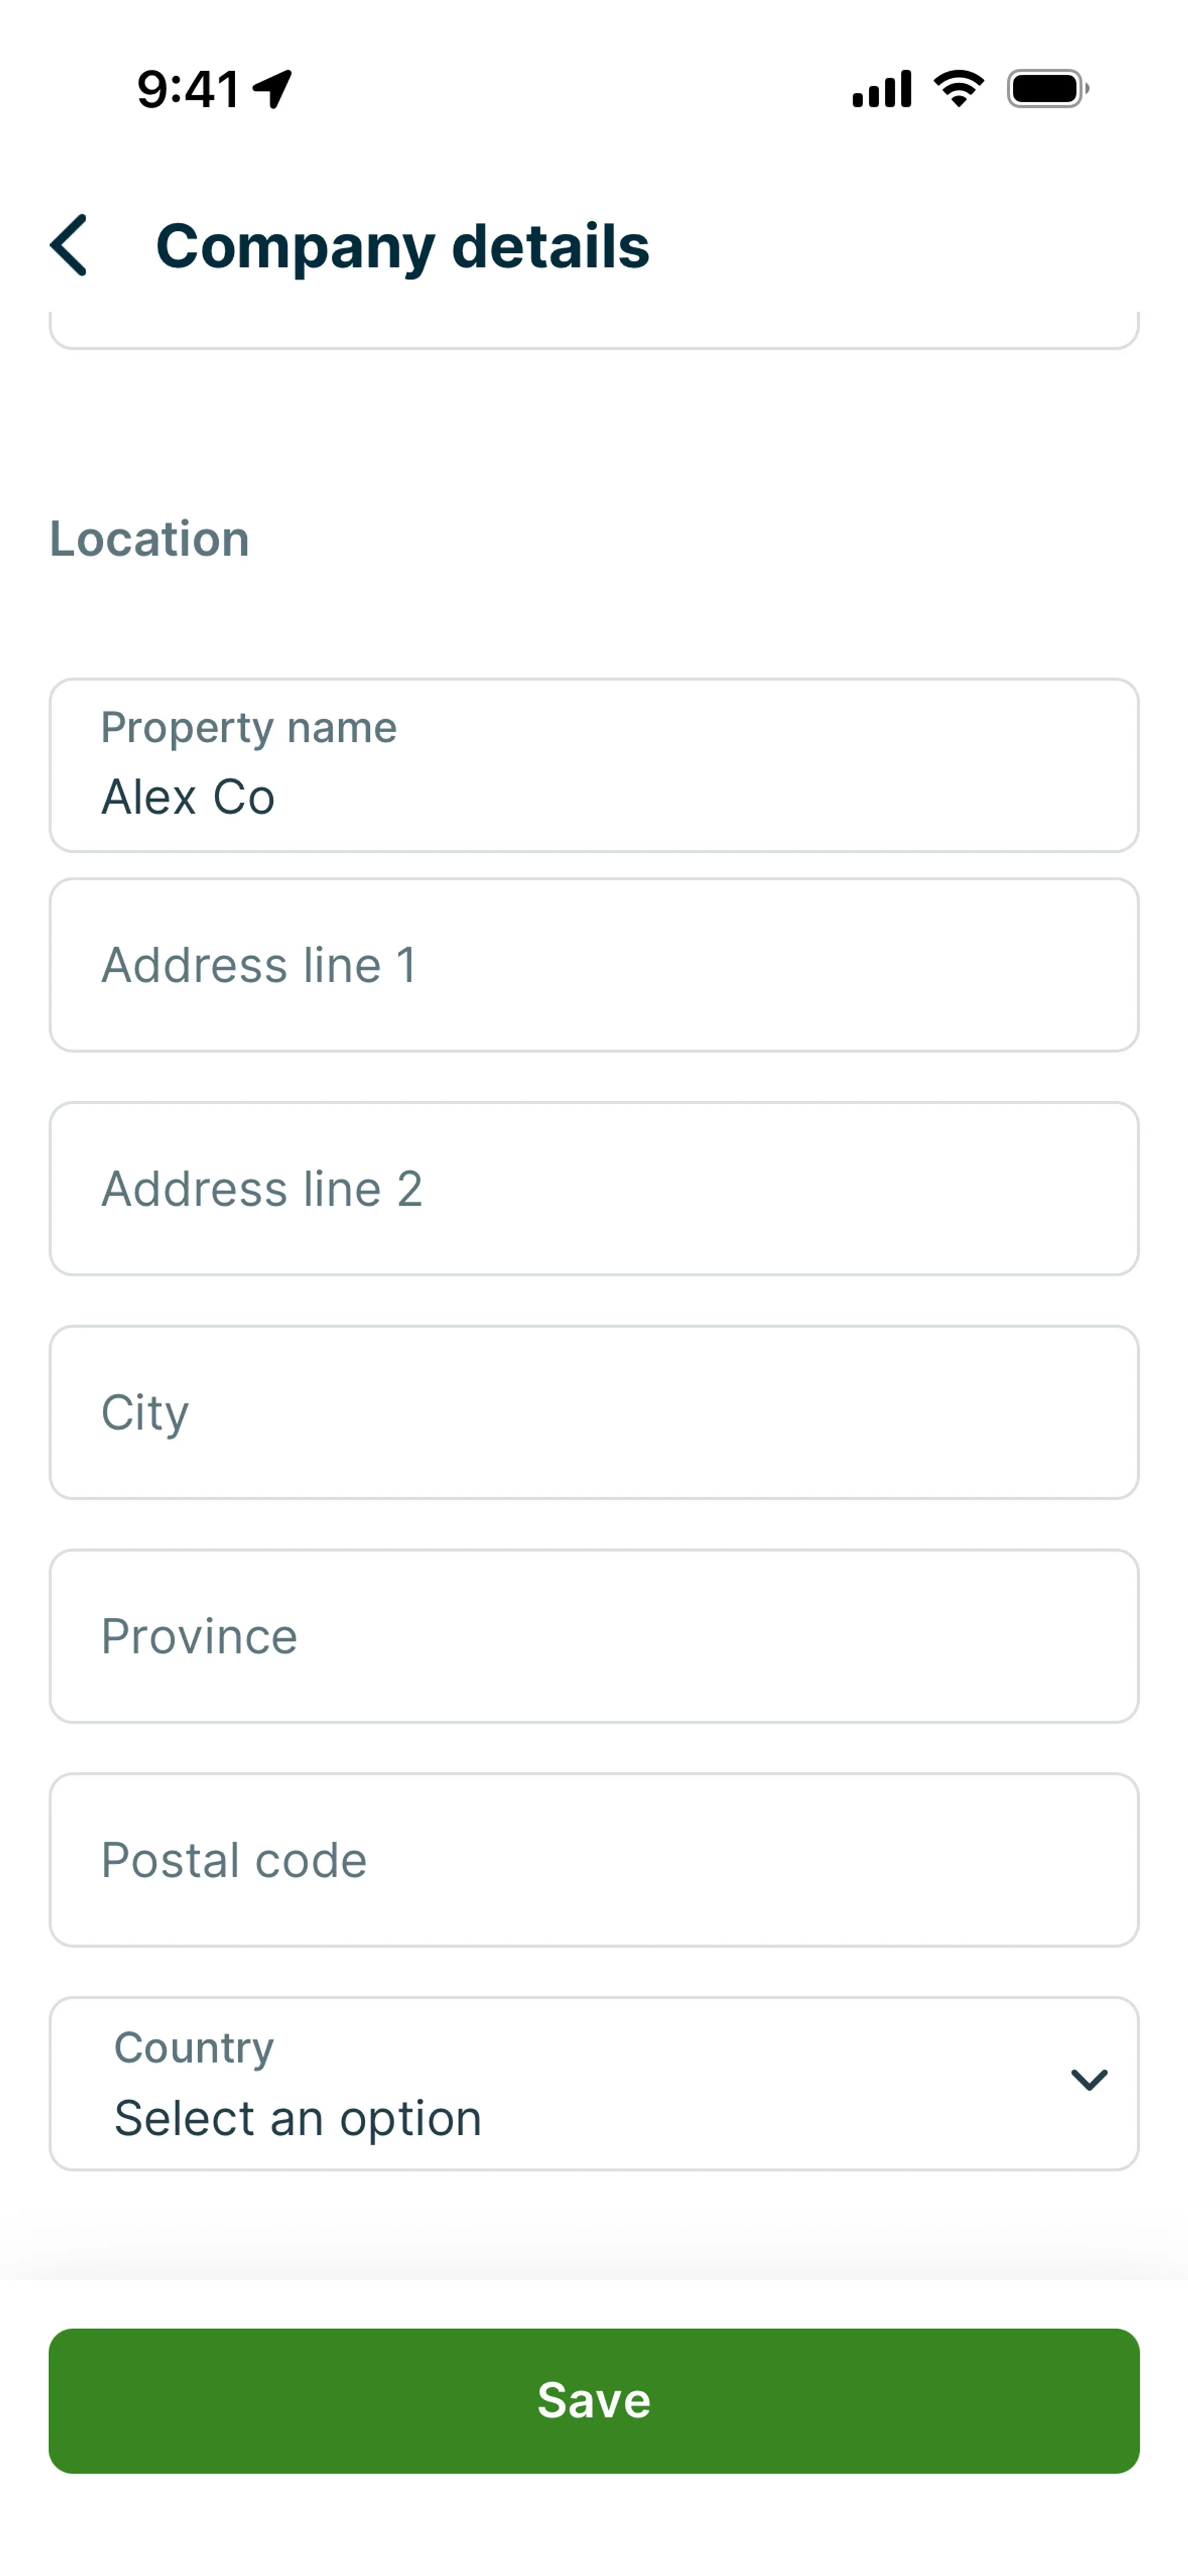
Task: Tap the partially hidden field above Location
Action: [594, 330]
